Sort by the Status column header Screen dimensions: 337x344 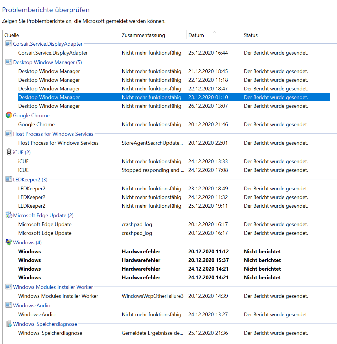tap(286, 35)
